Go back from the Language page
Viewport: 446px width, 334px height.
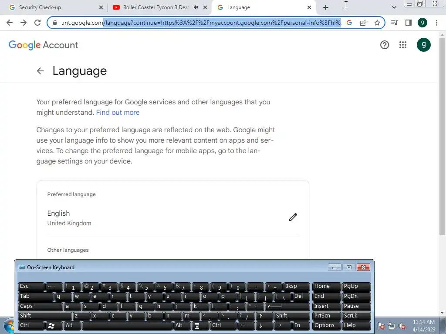(41, 71)
